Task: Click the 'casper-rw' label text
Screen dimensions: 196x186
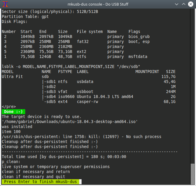Action: (x=87, y=102)
